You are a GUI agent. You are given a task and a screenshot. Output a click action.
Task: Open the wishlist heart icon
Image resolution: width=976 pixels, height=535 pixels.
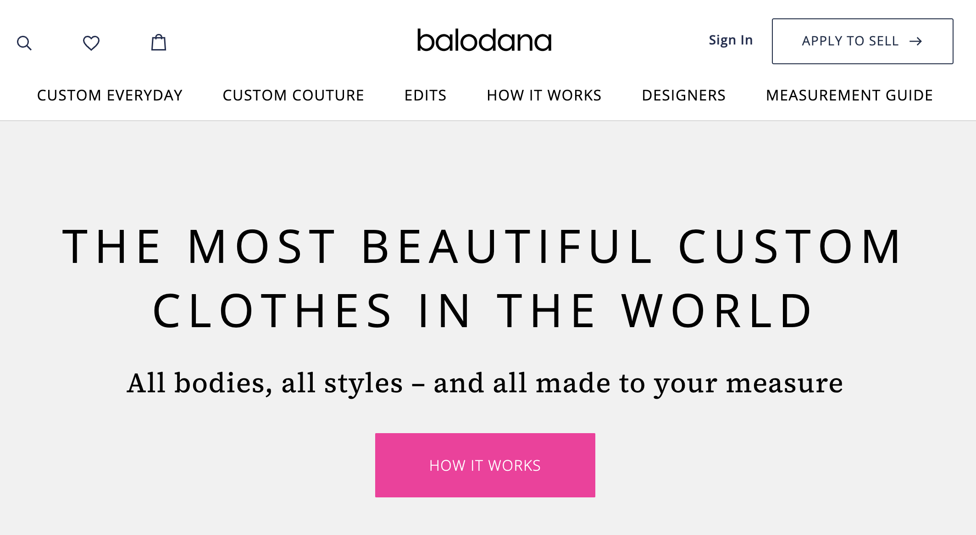coord(91,43)
